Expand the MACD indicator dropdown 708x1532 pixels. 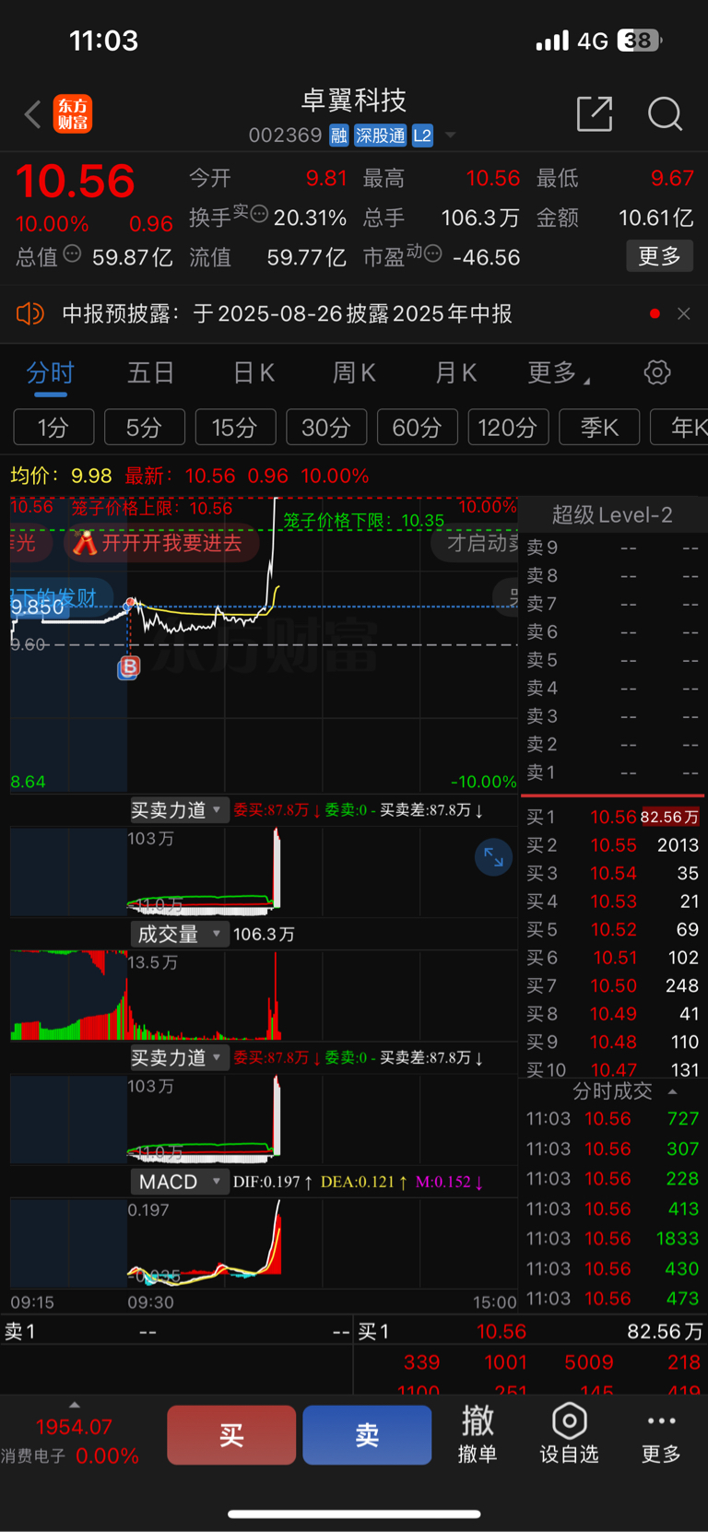(x=179, y=1182)
